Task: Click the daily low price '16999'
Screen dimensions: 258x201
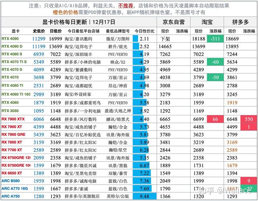Action: 55,39
